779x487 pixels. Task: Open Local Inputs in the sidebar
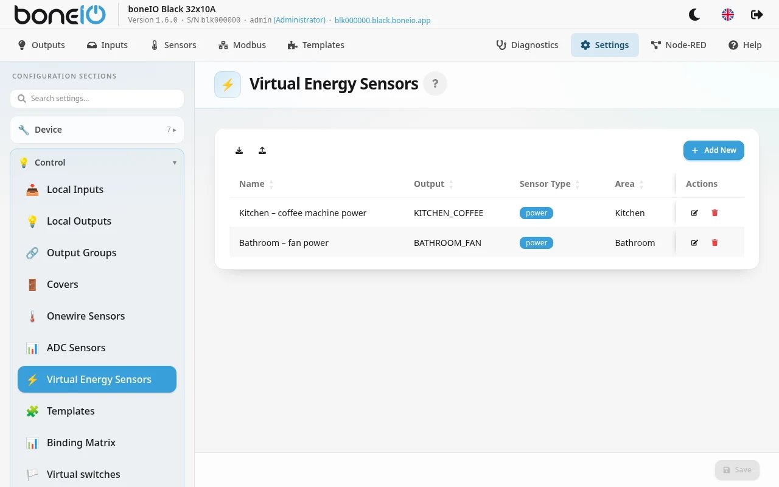pos(97,189)
